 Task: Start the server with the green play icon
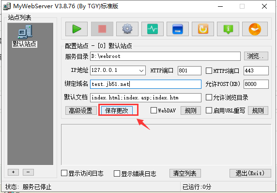(x=77, y=29)
